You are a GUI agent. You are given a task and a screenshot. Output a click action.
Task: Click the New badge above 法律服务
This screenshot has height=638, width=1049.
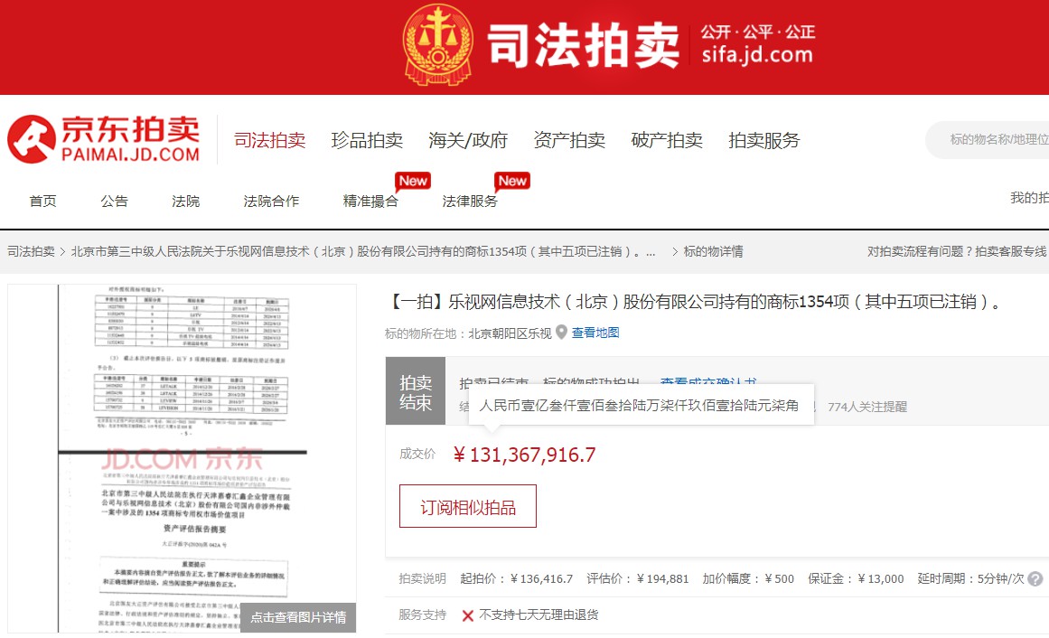click(x=512, y=181)
